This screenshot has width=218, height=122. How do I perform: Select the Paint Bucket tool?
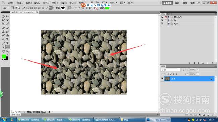pyautogui.click(x=7, y=35)
